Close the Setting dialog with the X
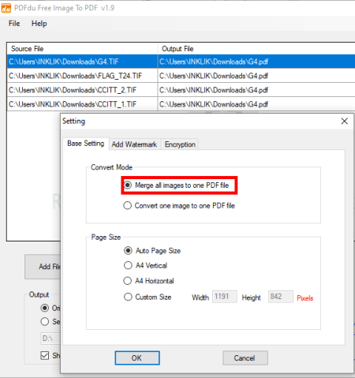The height and width of the screenshot is (378, 355). (345, 122)
